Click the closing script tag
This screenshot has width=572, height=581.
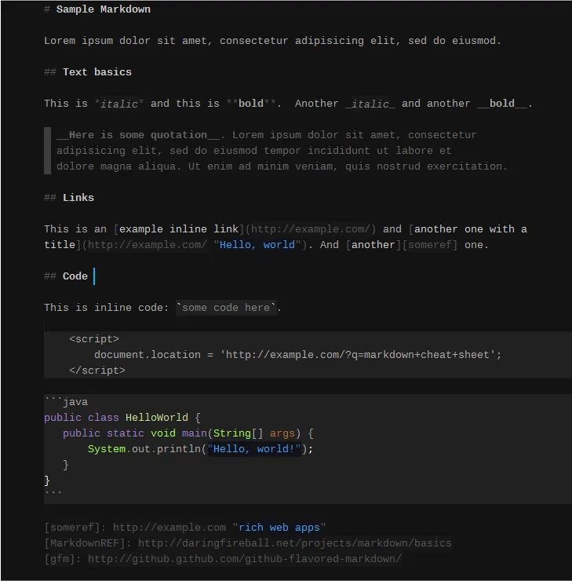pyautogui.click(x=97, y=371)
